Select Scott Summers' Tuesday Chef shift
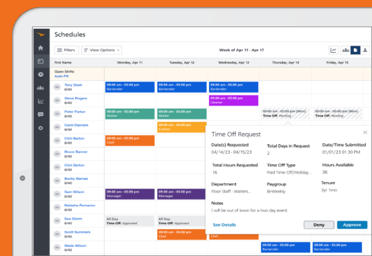The image size is (372, 256). pos(182,234)
